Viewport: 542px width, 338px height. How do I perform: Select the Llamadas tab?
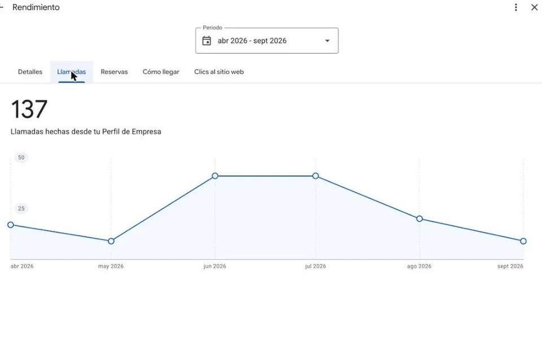click(x=72, y=72)
